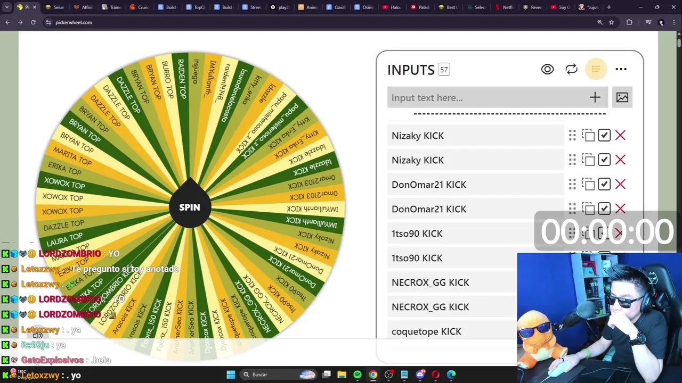This screenshot has height=383, width=682.
Task: Click the browser forward arrow
Action: [20, 22]
